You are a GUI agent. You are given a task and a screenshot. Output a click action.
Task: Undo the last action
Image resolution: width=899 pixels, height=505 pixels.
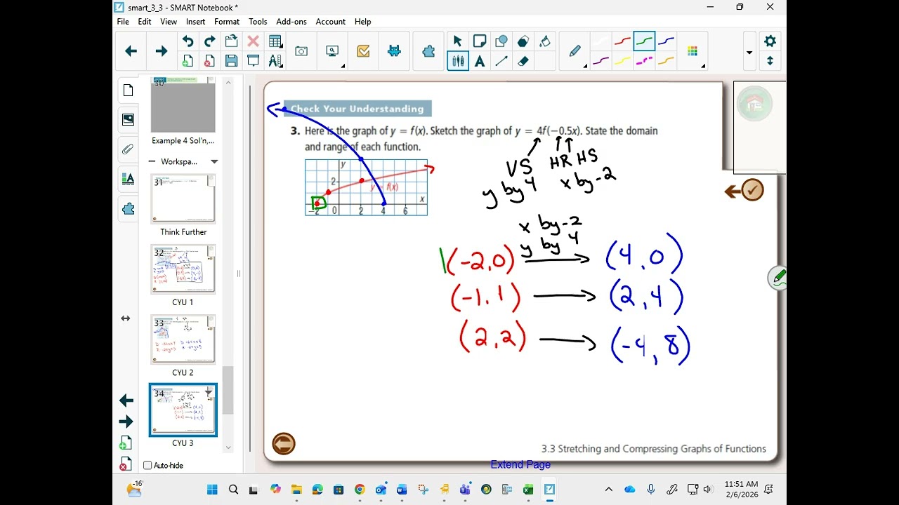188,41
